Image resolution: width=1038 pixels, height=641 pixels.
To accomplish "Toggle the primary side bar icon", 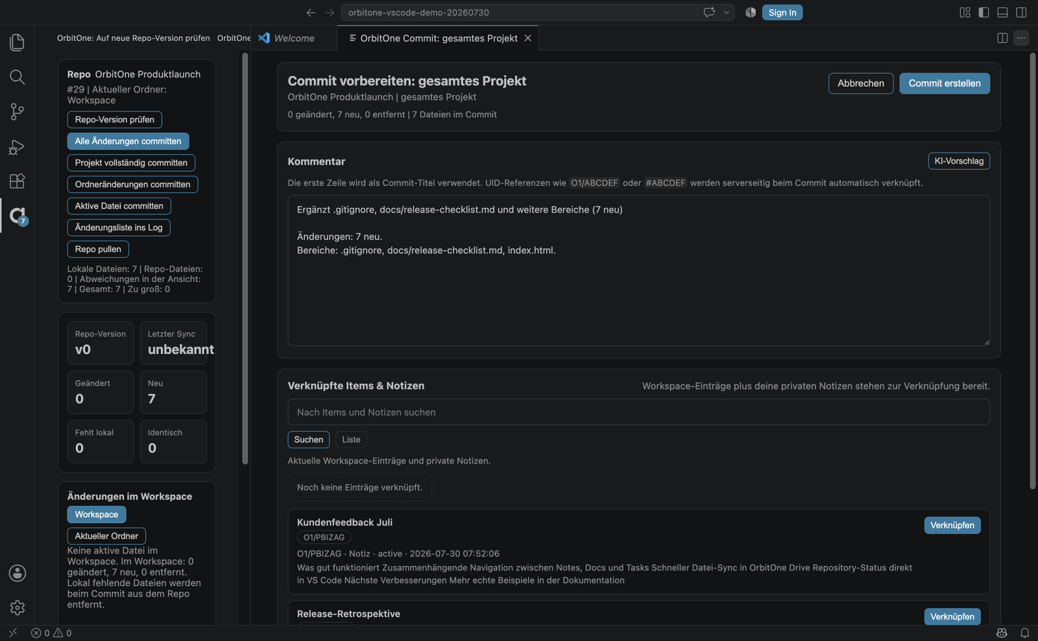I will 984,12.
